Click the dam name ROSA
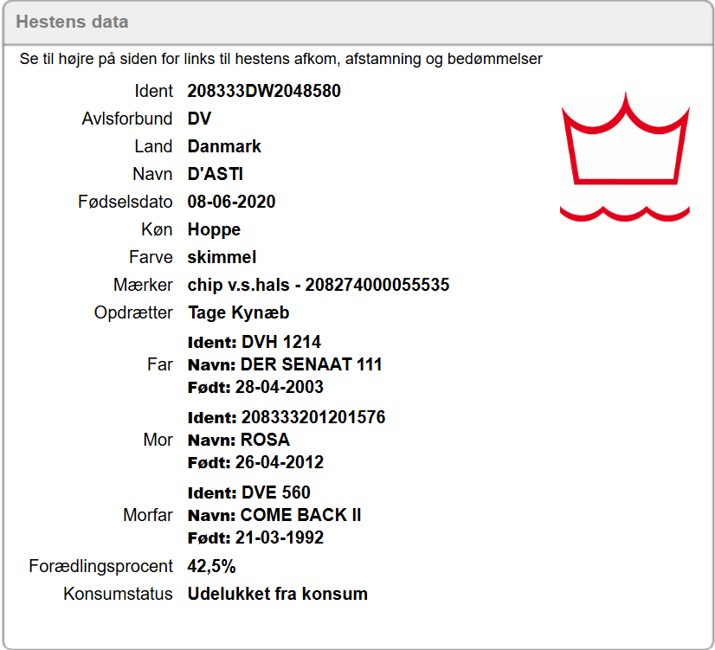Viewport: 715px width, 650px height. [265, 440]
